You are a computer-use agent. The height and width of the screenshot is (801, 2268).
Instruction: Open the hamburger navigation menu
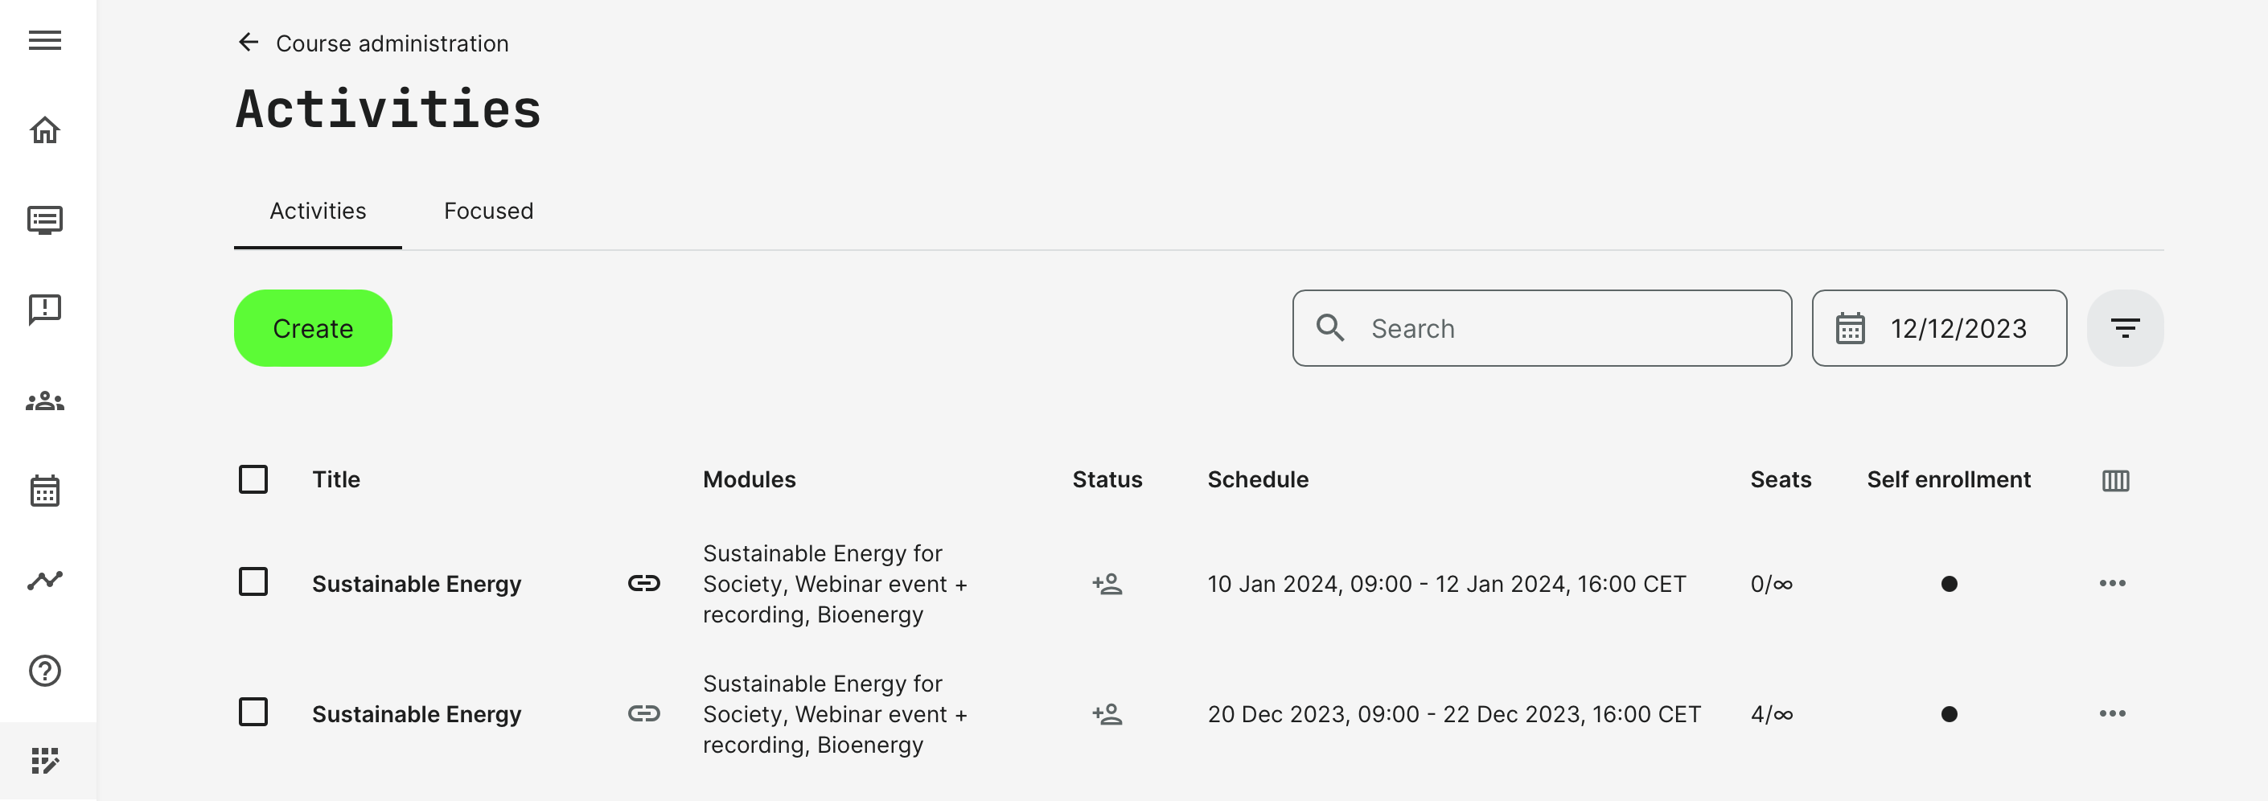pos(45,40)
